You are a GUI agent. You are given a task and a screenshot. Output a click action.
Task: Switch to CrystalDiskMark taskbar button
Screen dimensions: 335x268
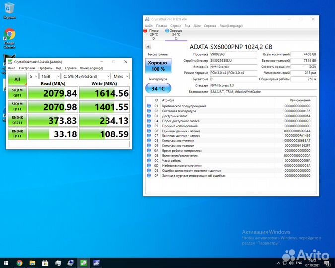click(x=83, y=263)
